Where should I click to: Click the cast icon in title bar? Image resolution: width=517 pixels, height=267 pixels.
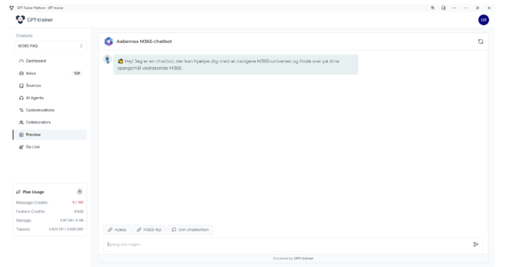tap(443, 8)
